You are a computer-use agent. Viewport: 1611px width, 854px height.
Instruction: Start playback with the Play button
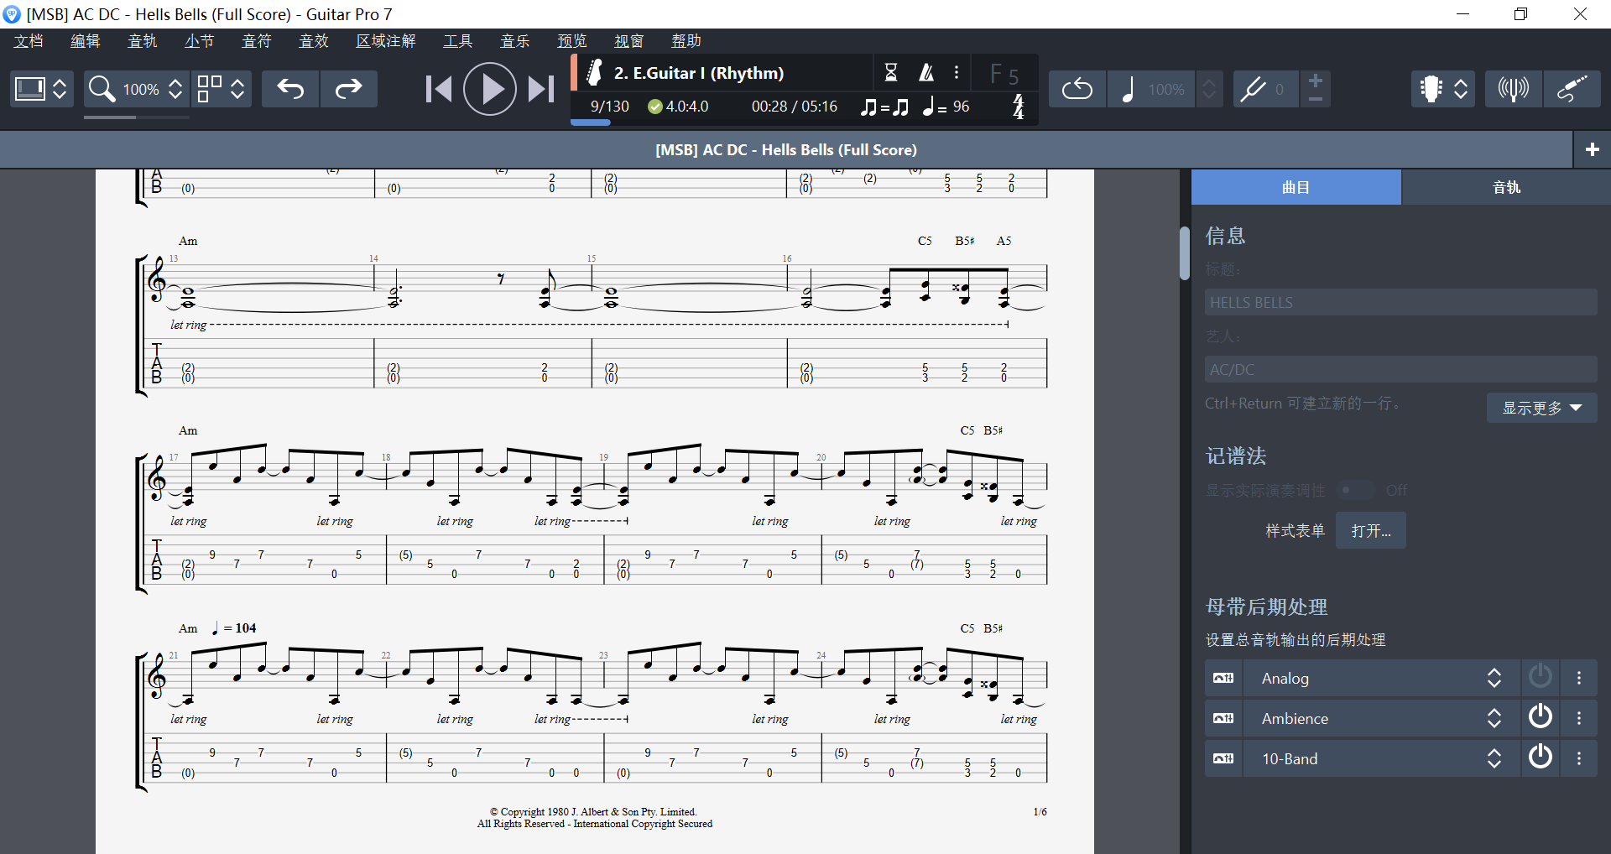click(490, 88)
